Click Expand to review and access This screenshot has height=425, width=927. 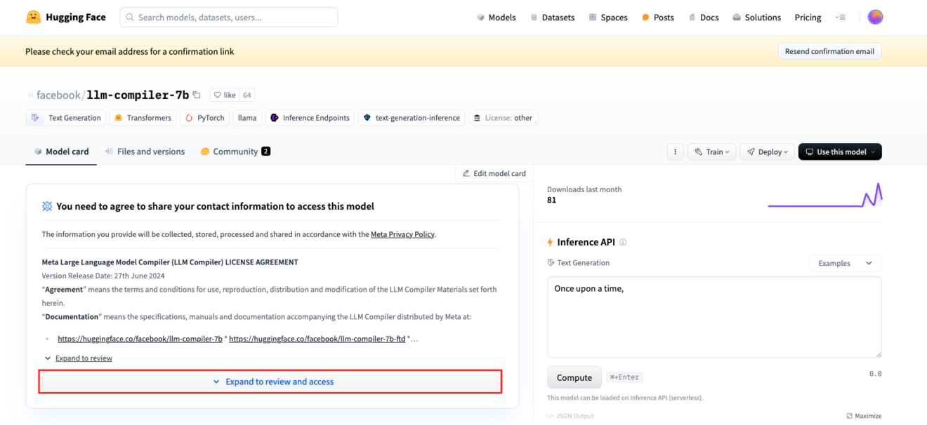(x=270, y=382)
